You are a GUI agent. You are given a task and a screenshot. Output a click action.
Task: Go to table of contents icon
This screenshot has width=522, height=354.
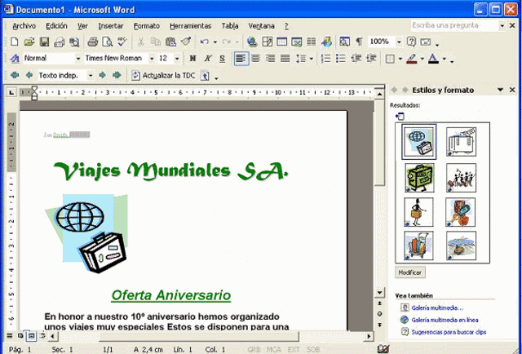tap(205, 76)
